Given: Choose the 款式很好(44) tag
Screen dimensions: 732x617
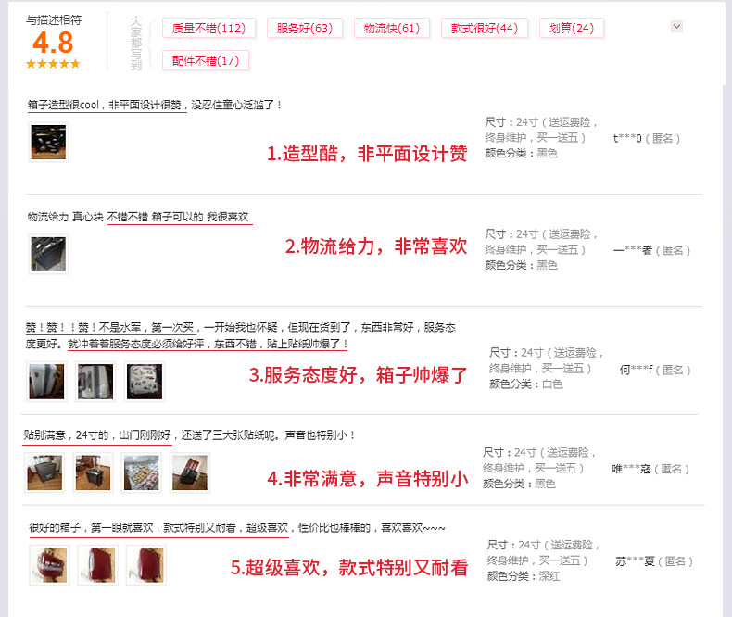Looking at the screenshot, I should (x=484, y=29).
